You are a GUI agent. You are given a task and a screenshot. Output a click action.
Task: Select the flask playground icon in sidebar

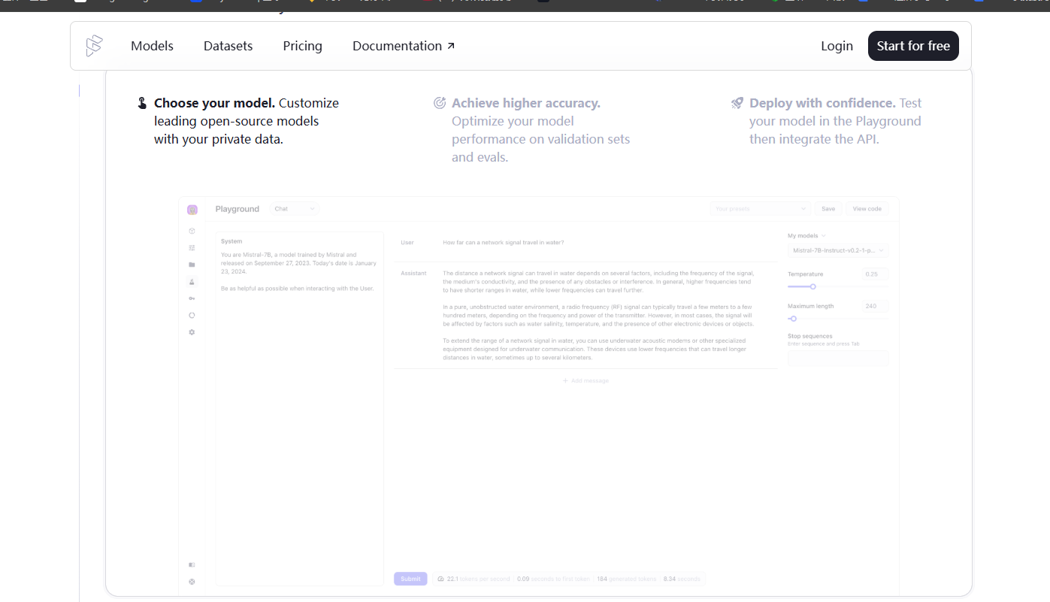pyautogui.click(x=192, y=282)
